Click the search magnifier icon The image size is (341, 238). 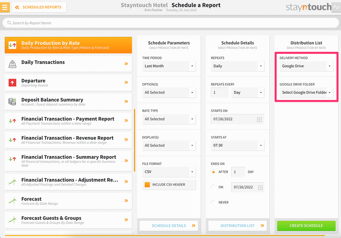click(9, 23)
